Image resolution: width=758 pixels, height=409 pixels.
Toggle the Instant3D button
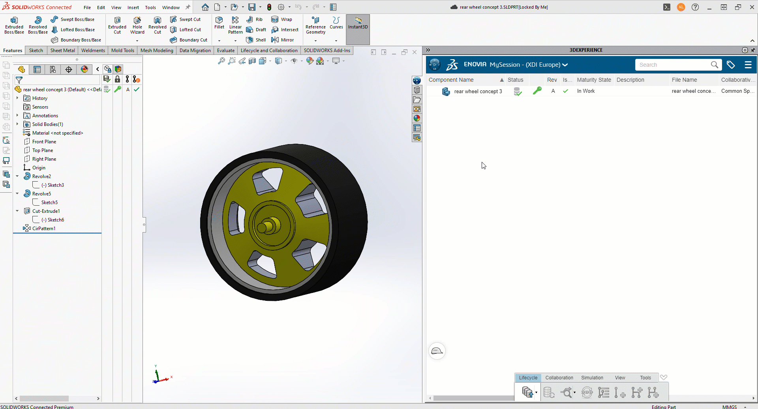click(x=358, y=24)
